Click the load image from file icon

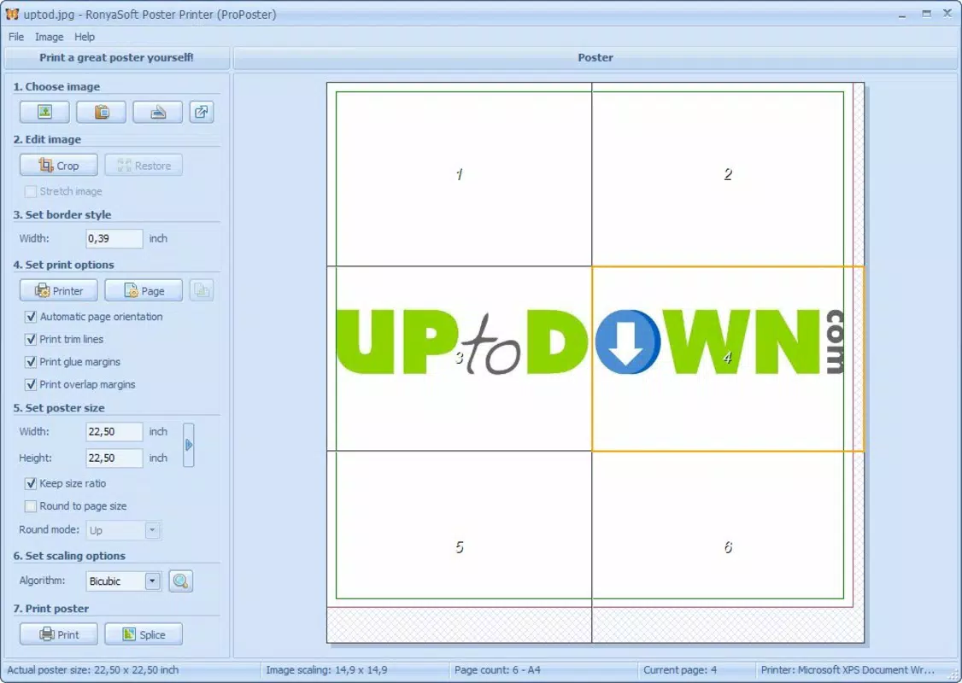coord(44,112)
